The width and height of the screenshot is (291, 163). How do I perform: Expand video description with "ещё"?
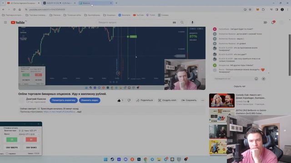point(79,112)
